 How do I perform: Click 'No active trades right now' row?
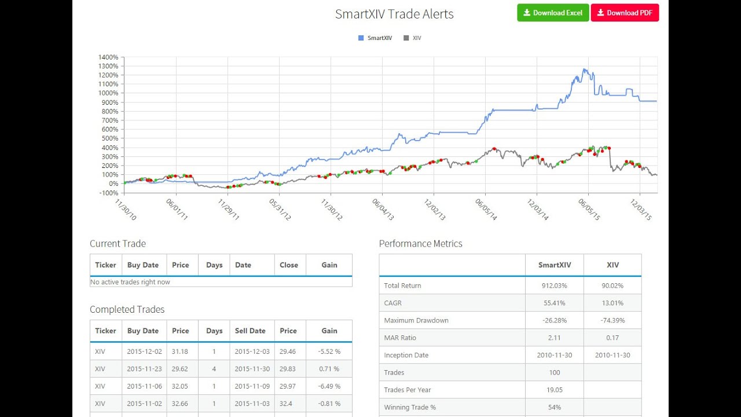coord(221,282)
